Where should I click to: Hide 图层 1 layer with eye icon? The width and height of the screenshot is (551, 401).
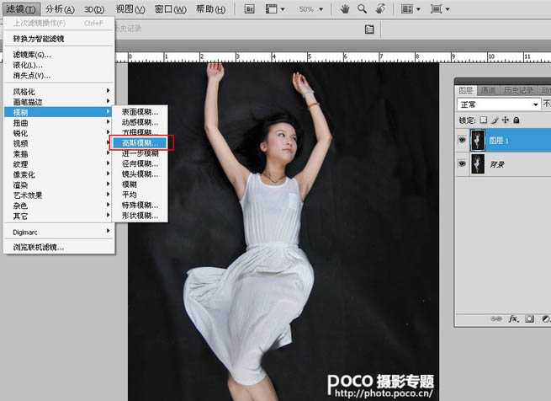[462, 140]
